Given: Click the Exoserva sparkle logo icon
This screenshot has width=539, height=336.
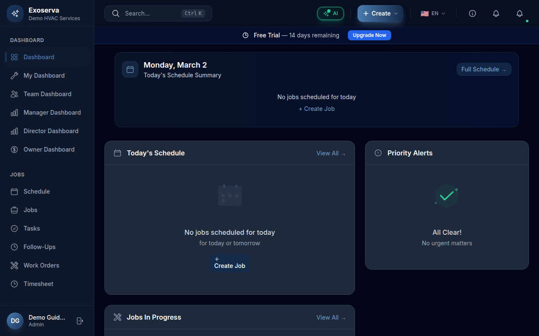Looking at the screenshot, I should (15, 13).
